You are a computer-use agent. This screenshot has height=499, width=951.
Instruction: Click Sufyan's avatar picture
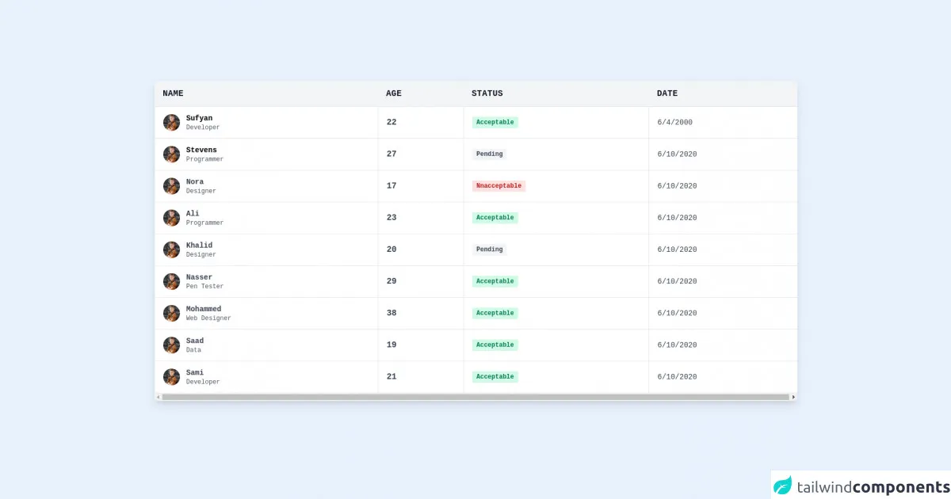coord(171,123)
